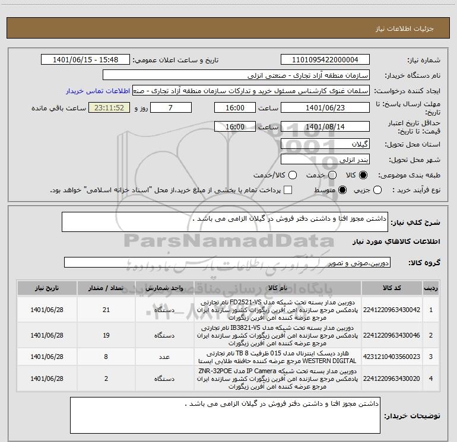Click the ردیف column header
The width and height of the screenshot is (457, 442).
(431, 288)
